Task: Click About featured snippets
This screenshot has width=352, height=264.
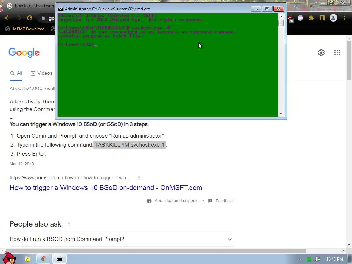Action: point(176,201)
